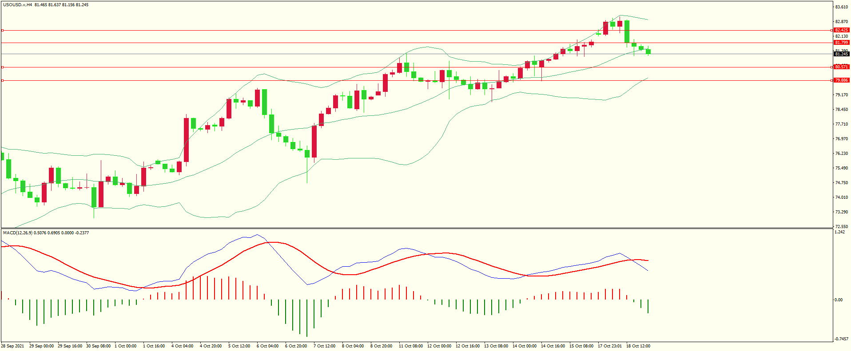Select the 79.886 horizontal line price tag
The width and height of the screenshot is (851, 351).
click(841, 80)
